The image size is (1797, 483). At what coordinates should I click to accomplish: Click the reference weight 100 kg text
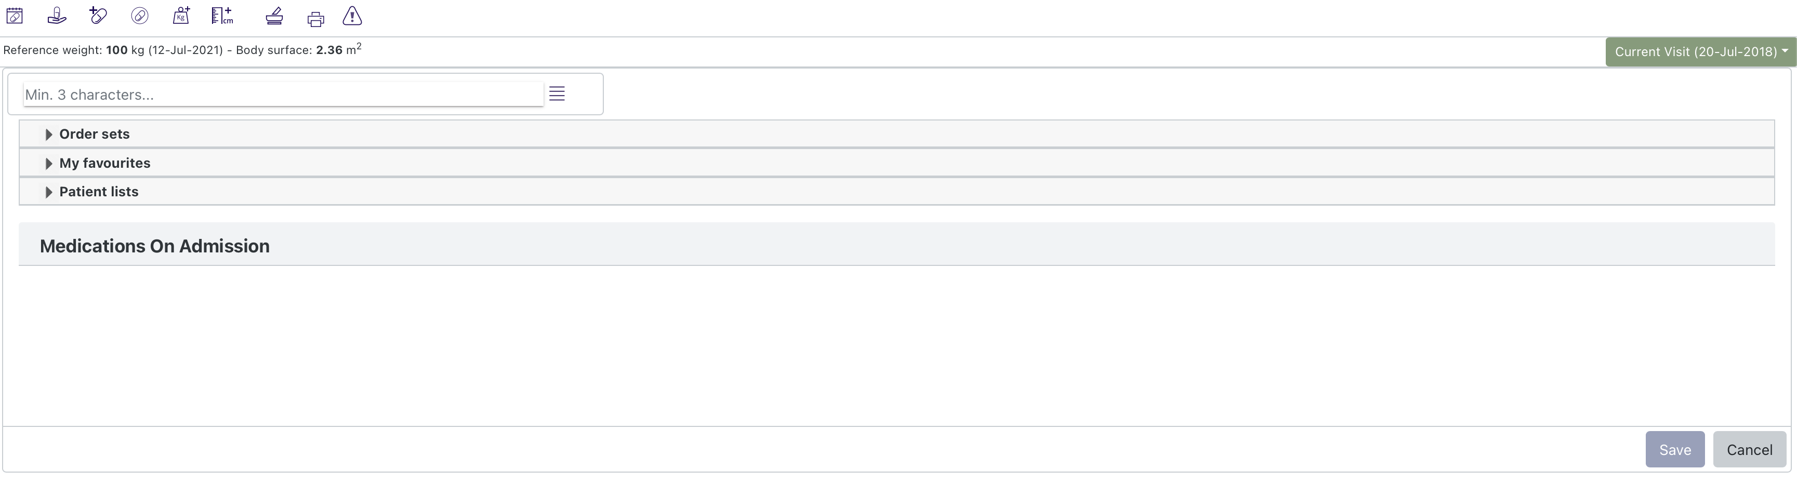[x=116, y=49]
